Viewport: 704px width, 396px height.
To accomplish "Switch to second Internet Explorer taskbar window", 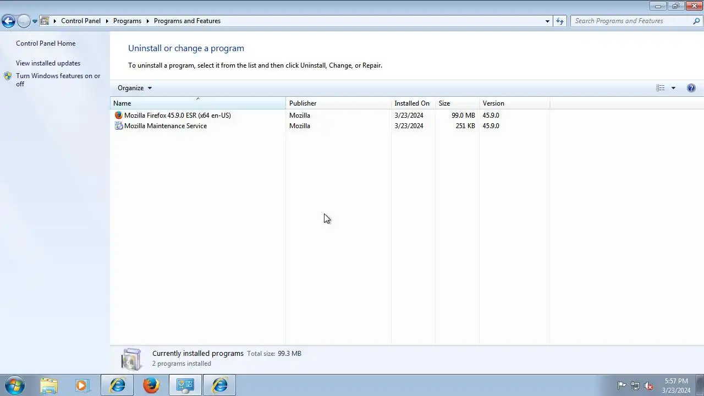I will click(x=219, y=386).
